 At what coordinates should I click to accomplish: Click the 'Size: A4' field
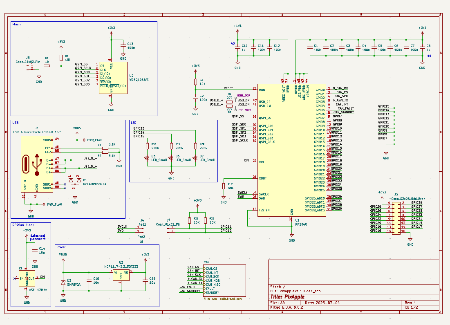(x=278, y=303)
